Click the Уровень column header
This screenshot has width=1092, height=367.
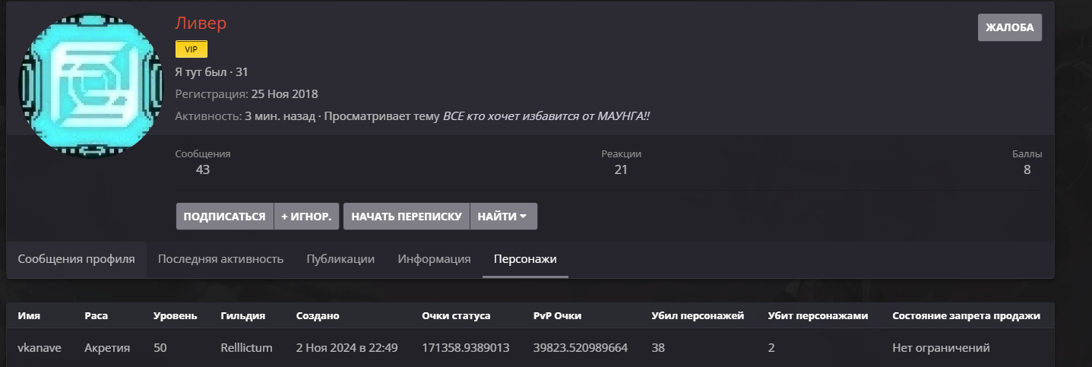(x=176, y=315)
